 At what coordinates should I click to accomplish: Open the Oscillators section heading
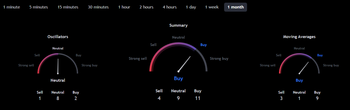58,37
